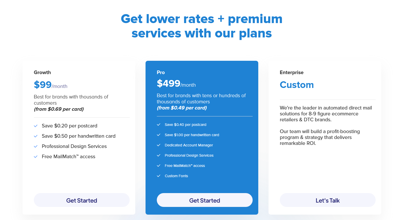Click the Pro plan title
Screen dimensions: 412x220
coord(161,73)
